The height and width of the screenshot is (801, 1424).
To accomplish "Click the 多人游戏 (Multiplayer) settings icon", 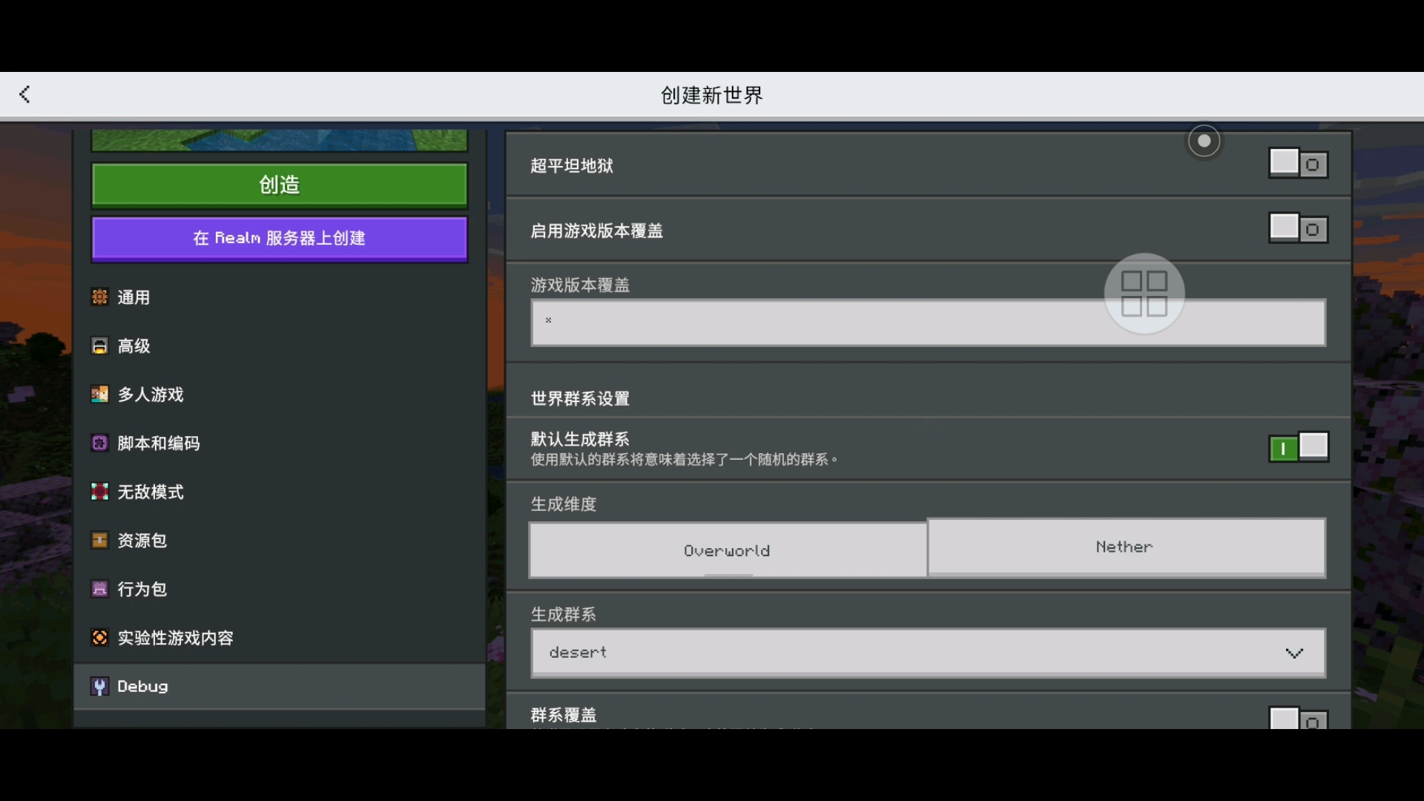I will tap(100, 394).
